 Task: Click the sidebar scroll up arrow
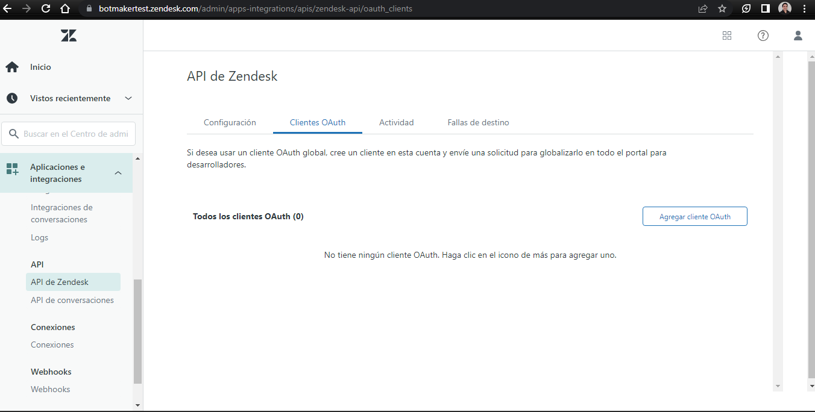(x=137, y=158)
